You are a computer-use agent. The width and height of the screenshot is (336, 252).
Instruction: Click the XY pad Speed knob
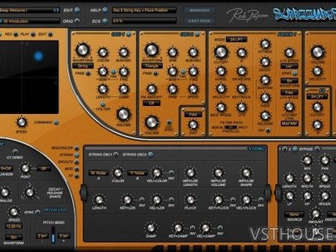(x=21, y=122)
